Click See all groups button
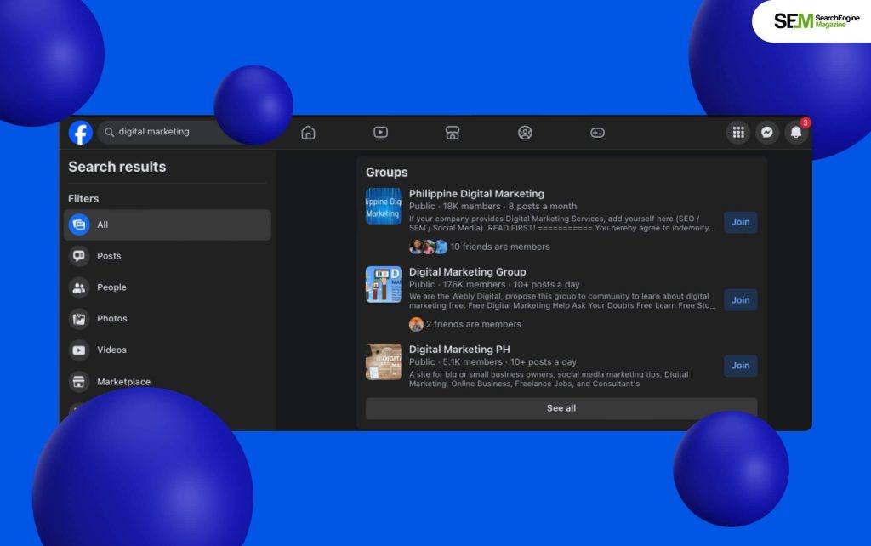Viewport: 871px width, 546px height. 561,408
